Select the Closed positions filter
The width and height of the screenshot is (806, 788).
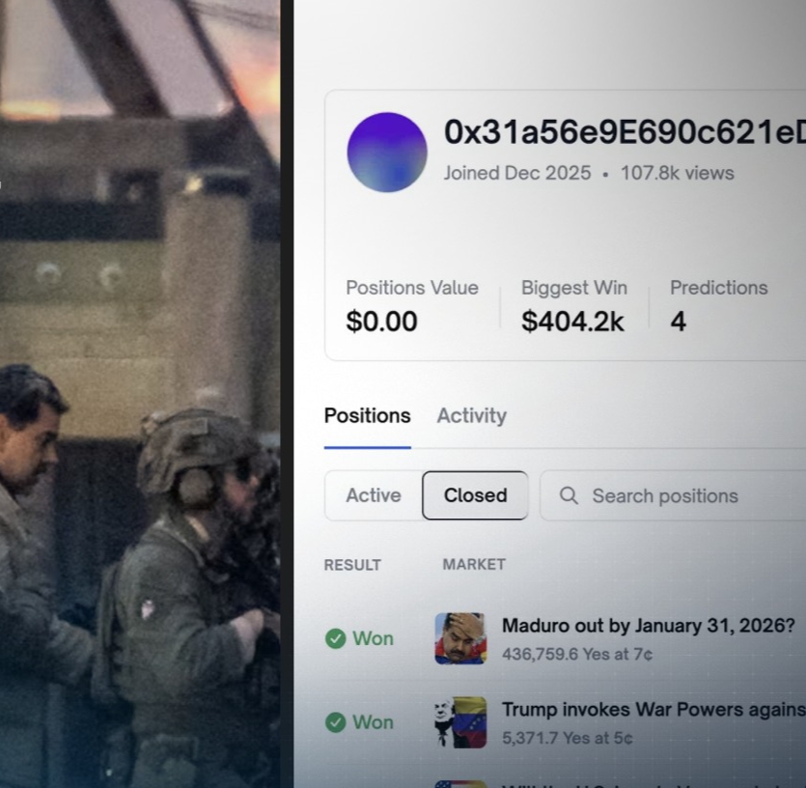click(475, 495)
